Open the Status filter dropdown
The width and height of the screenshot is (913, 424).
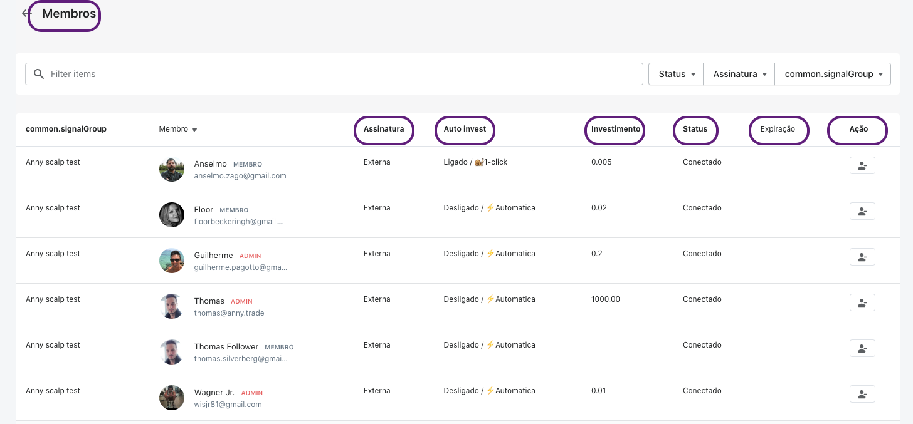point(676,74)
